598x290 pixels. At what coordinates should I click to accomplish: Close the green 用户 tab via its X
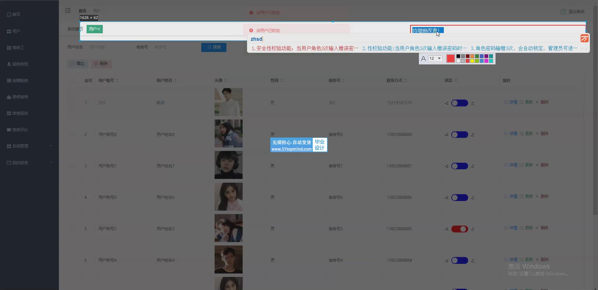click(x=99, y=29)
